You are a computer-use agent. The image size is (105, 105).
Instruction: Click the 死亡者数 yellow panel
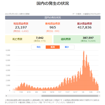tap(28, 39)
